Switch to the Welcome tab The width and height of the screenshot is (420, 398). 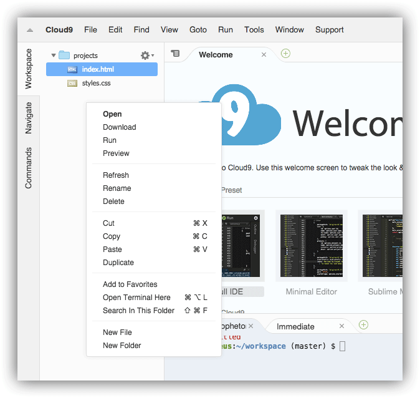216,55
